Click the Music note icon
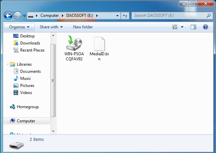This screenshot has height=153, width=216. (16, 78)
